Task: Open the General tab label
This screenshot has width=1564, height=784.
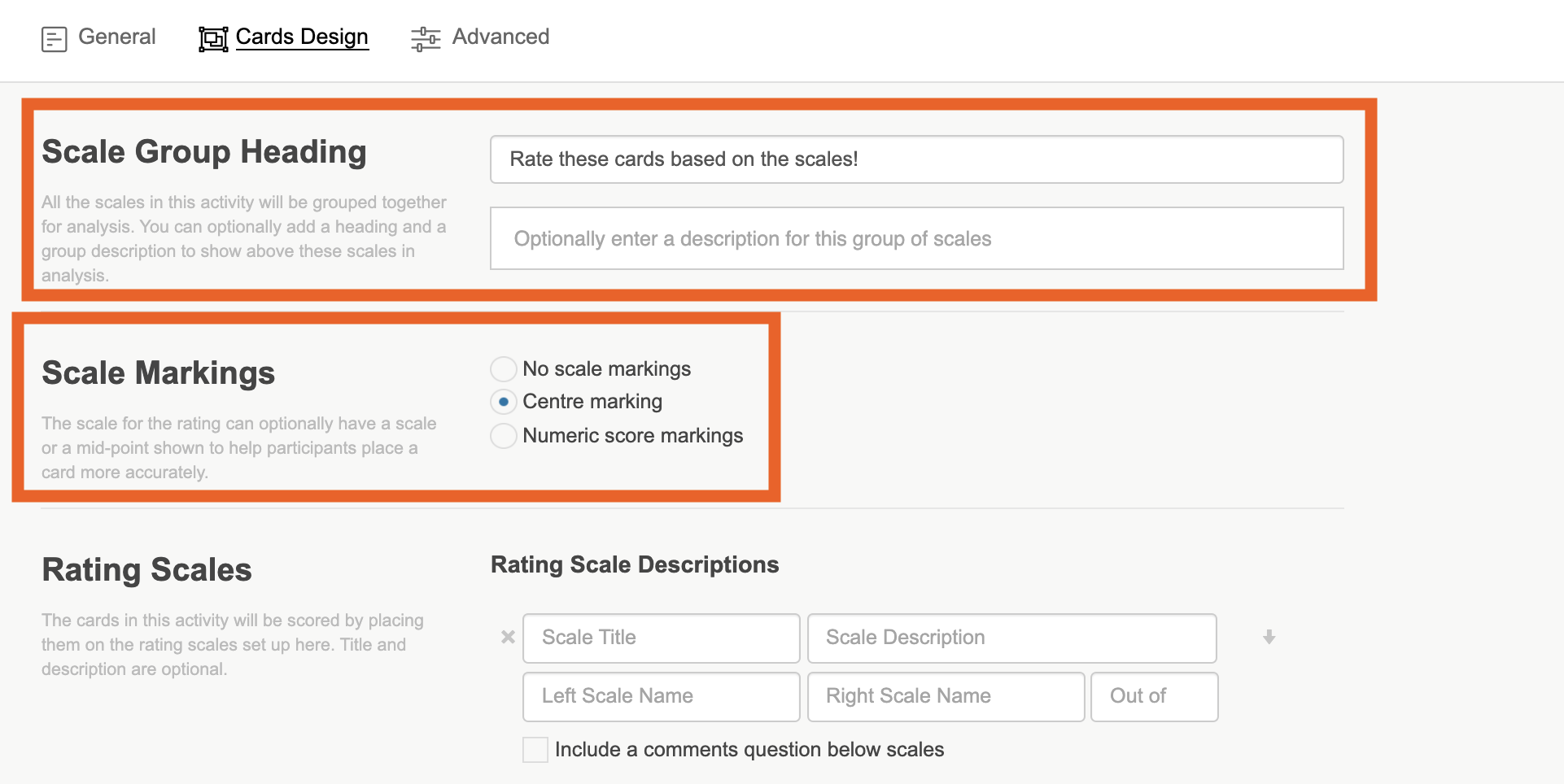Action: pos(116,37)
